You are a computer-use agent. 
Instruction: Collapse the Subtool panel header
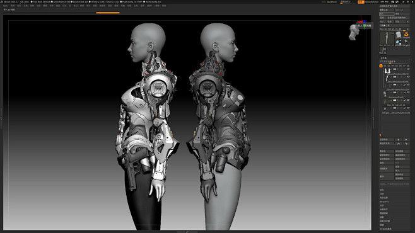point(383,58)
